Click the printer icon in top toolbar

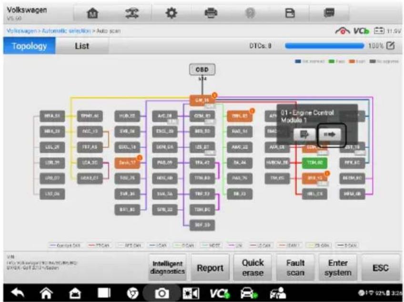point(211,13)
